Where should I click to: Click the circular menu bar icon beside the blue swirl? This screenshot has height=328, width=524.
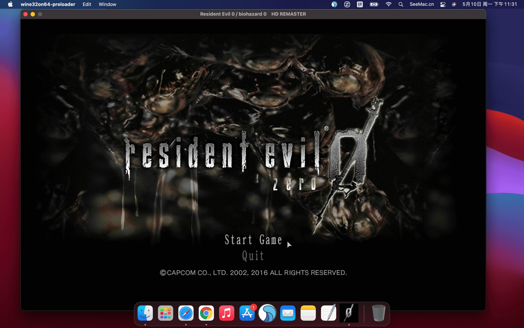[x=347, y=4]
